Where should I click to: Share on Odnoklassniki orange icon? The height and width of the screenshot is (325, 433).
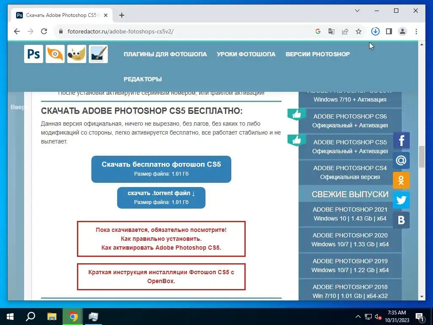pos(401,180)
